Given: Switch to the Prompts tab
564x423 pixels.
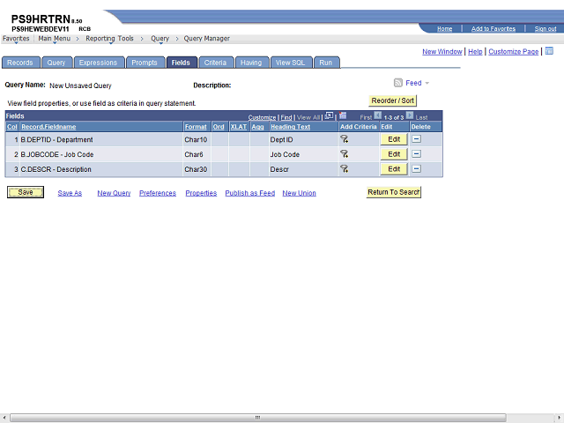Looking at the screenshot, I should pyautogui.click(x=145, y=63).
